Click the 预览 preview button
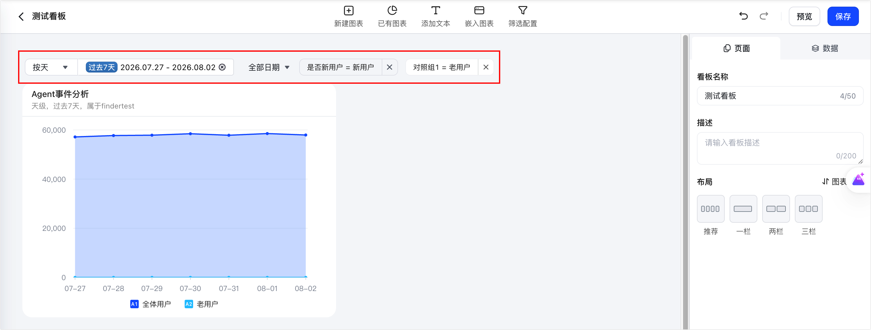The width and height of the screenshot is (871, 330). tap(804, 16)
